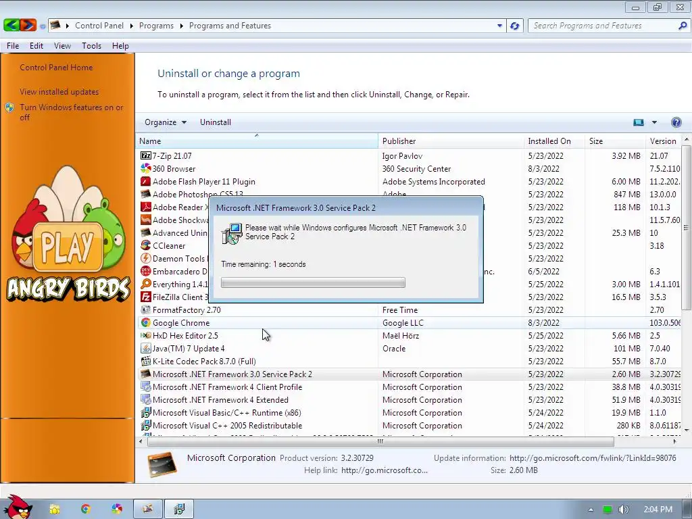Click the taskbar volume speaker icon

(624, 510)
